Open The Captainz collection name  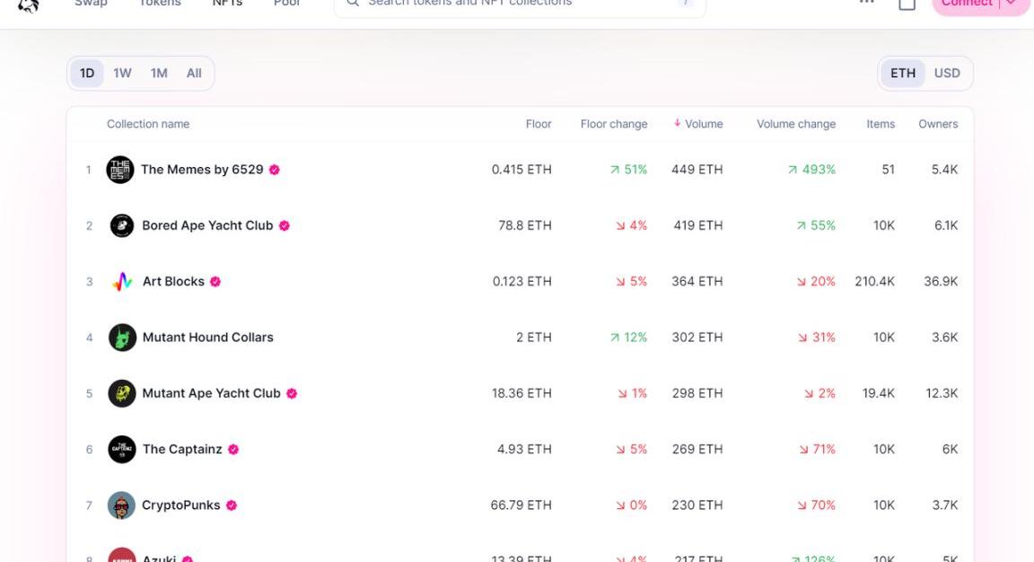(182, 449)
